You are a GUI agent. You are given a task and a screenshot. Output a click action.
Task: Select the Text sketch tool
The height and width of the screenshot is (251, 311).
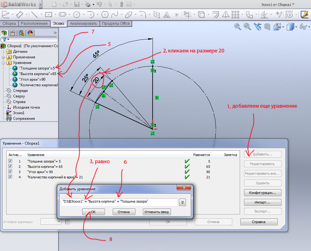click(x=167, y=15)
